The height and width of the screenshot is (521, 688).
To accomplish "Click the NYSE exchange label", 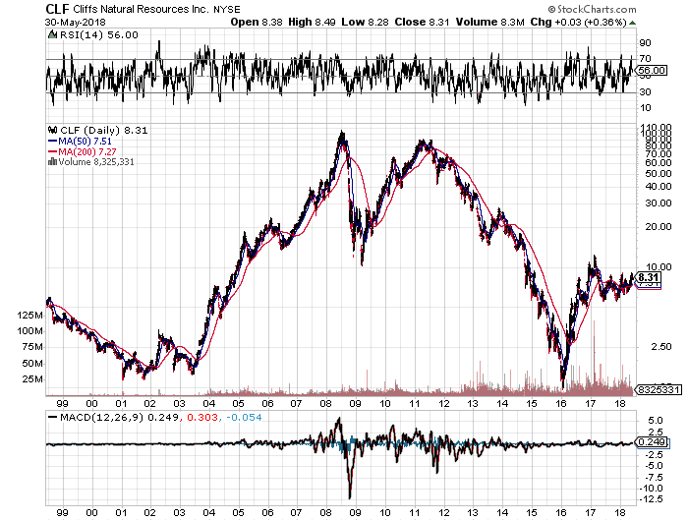I will coord(227,9).
